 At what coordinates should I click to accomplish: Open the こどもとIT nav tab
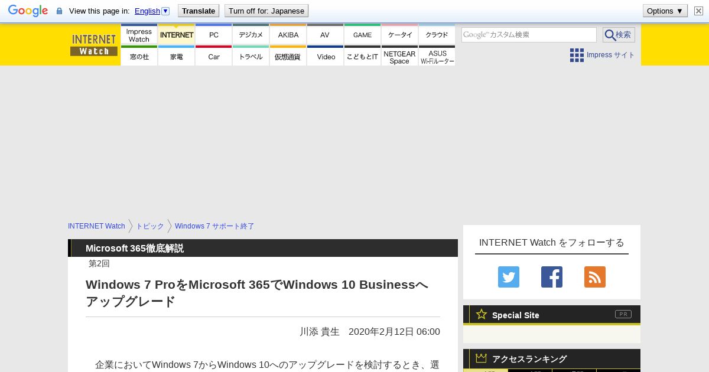[363, 56]
